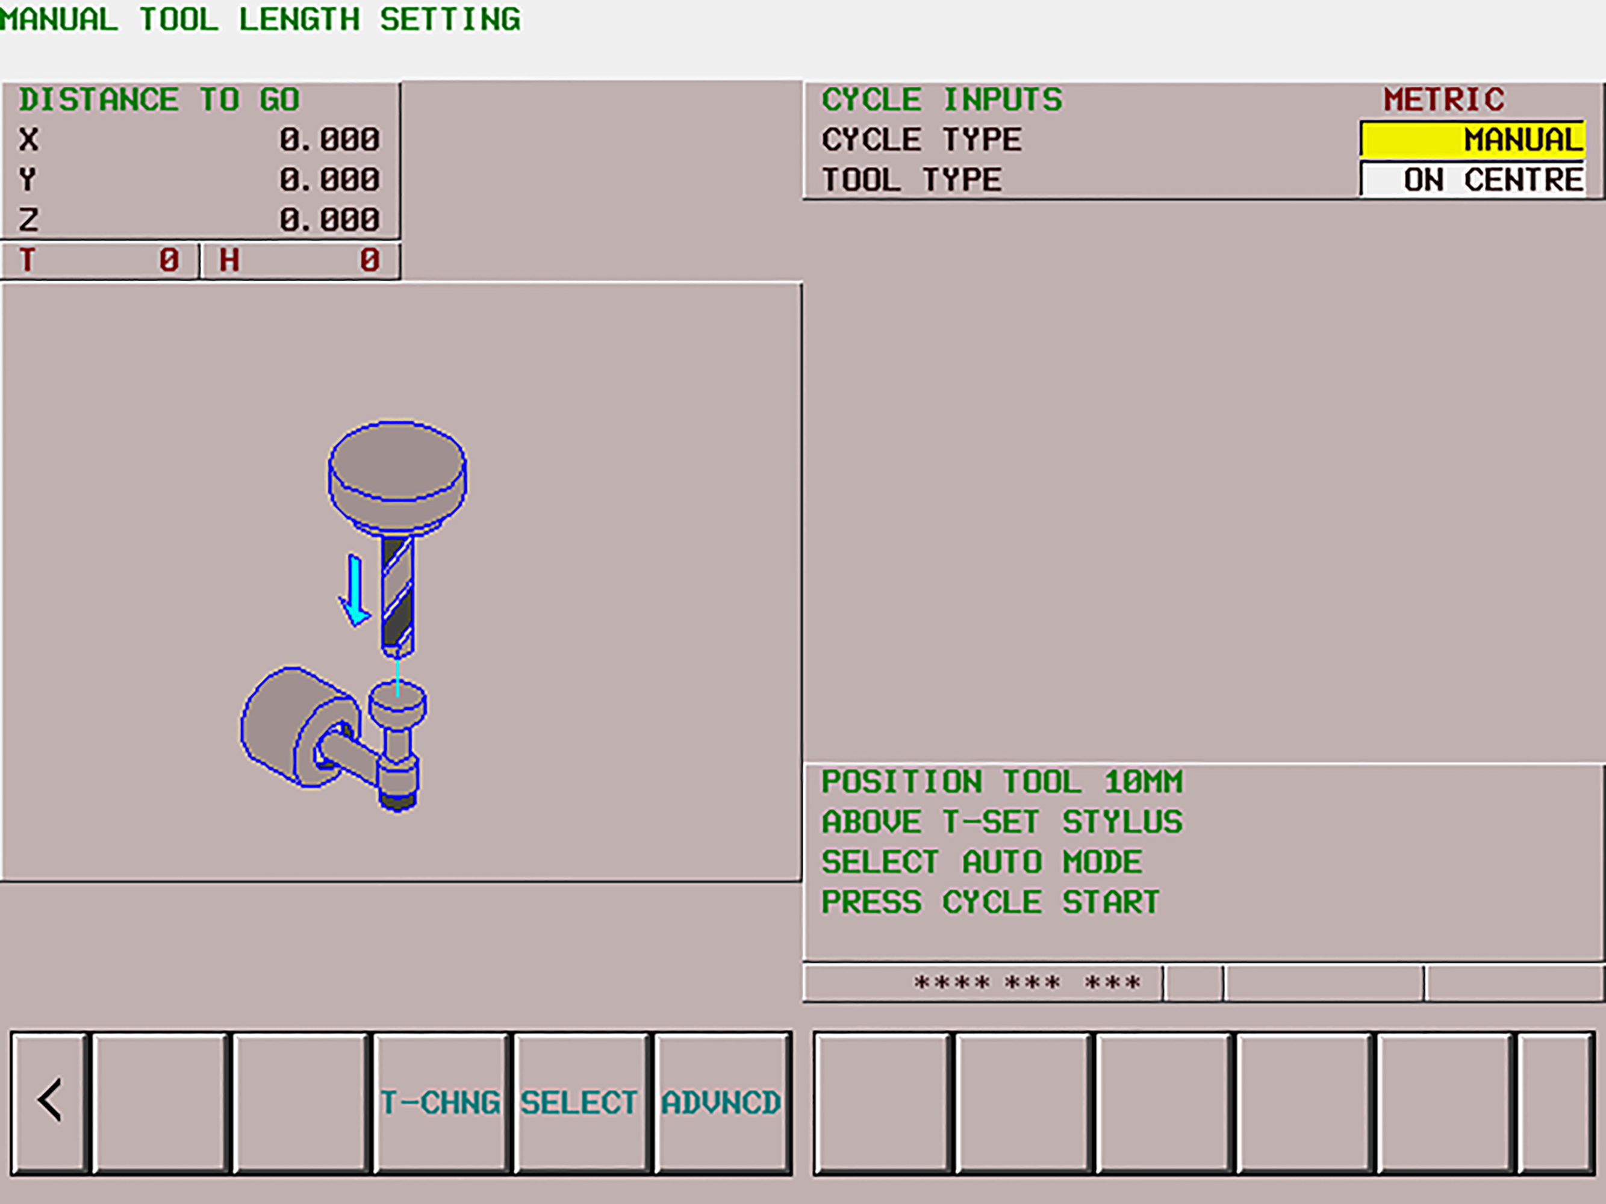The height and width of the screenshot is (1204, 1606).
Task: Click the MANUAL TOOL LENGTH SETTING title
Action: pyautogui.click(x=260, y=19)
